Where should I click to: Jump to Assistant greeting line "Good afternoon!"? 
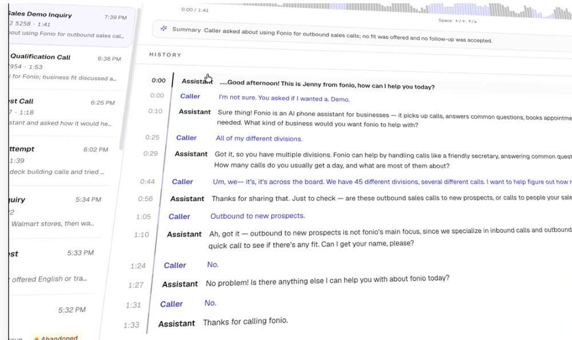[x=327, y=85]
